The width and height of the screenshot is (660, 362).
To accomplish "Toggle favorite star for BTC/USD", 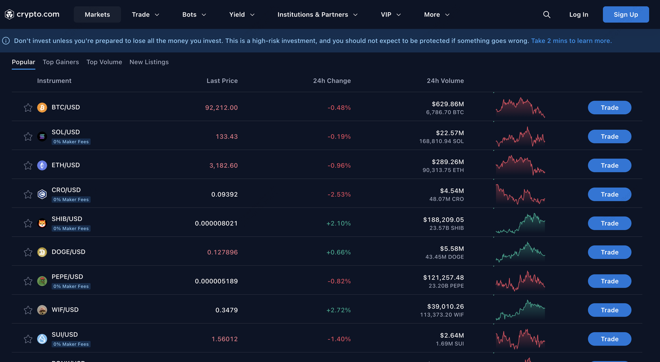I will tap(28, 108).
